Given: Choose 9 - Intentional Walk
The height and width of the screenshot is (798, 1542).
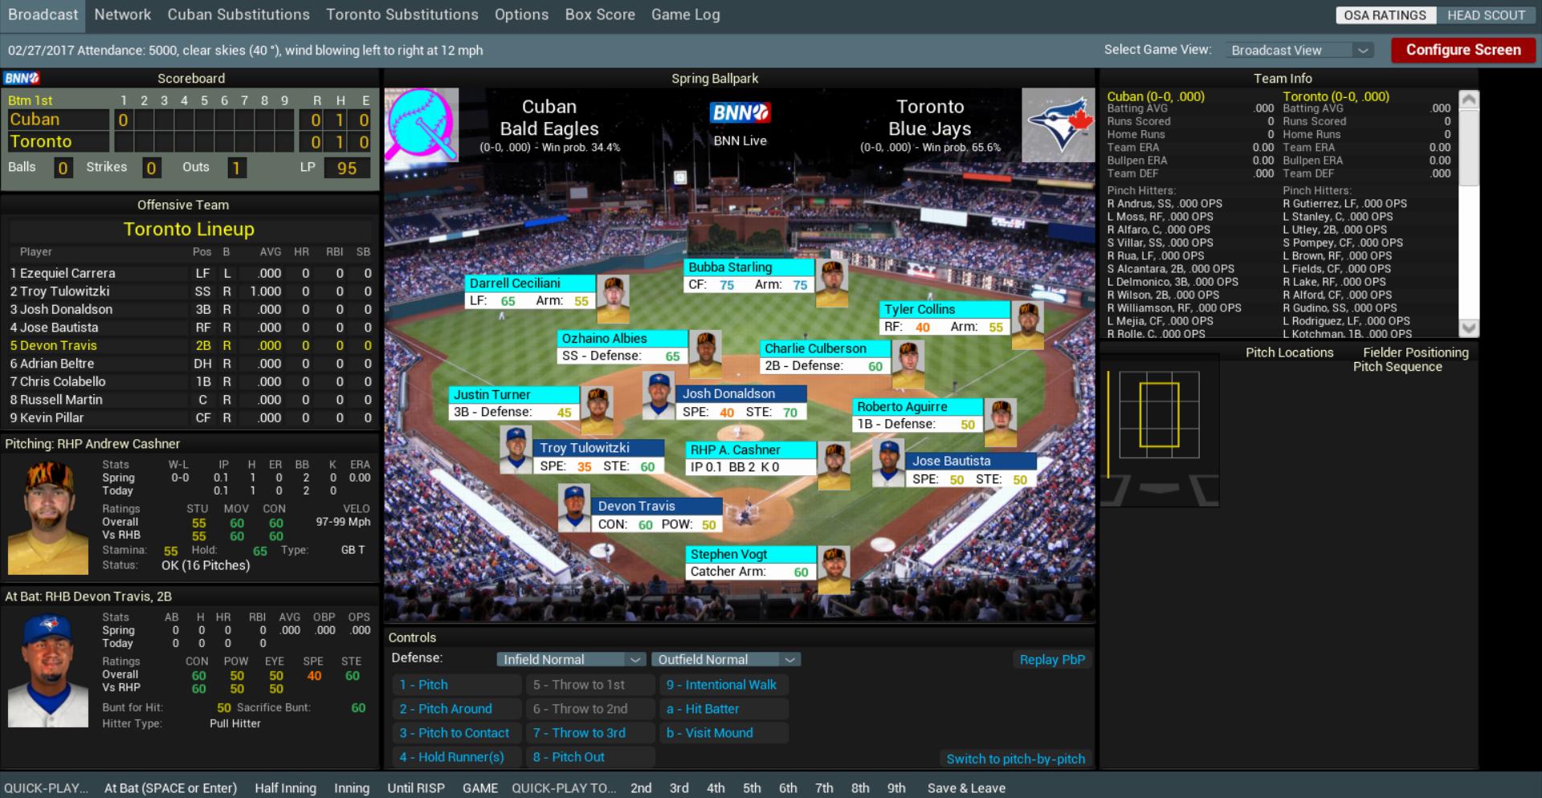Looking at the screenshot, I should 724,685.
